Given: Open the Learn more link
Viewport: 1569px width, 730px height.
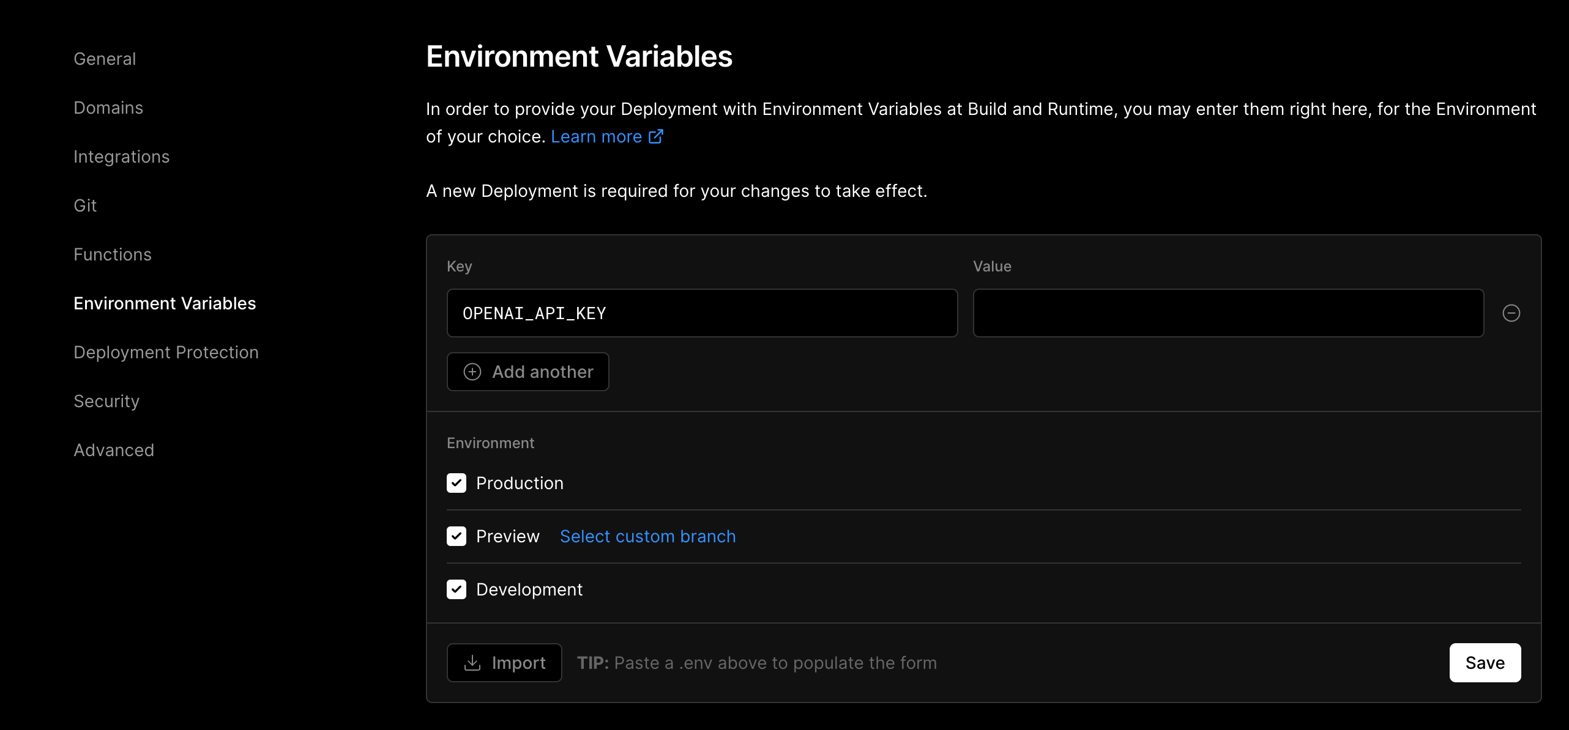Looking at the screenshot, I should 596,136.
